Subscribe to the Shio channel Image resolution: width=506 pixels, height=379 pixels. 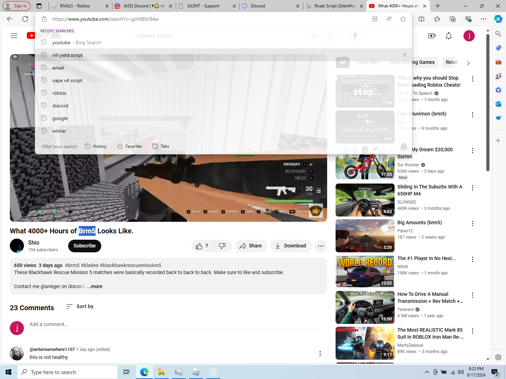click(85, 246)
